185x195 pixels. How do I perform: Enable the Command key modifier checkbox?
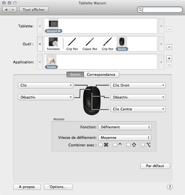pyautogui.click(x=101, y=145)
